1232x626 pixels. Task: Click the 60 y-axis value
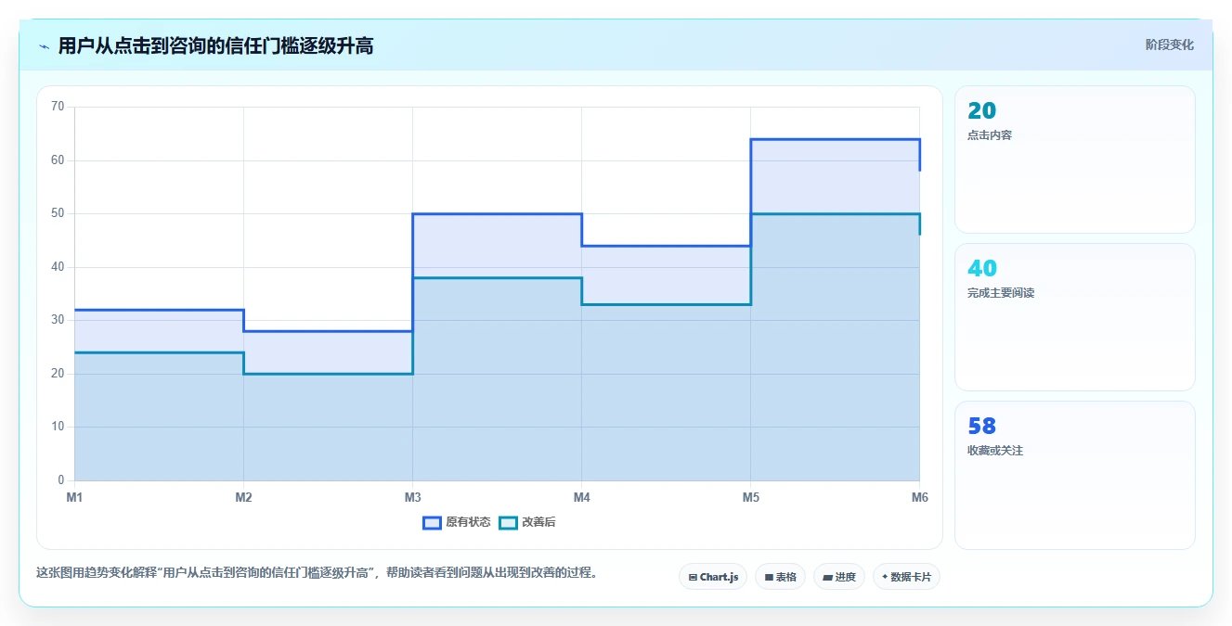click(58, 160)
